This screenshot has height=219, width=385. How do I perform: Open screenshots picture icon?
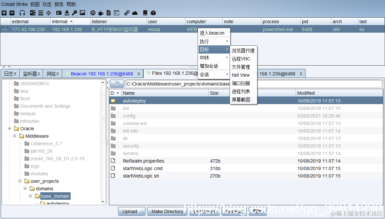[82, 13]
